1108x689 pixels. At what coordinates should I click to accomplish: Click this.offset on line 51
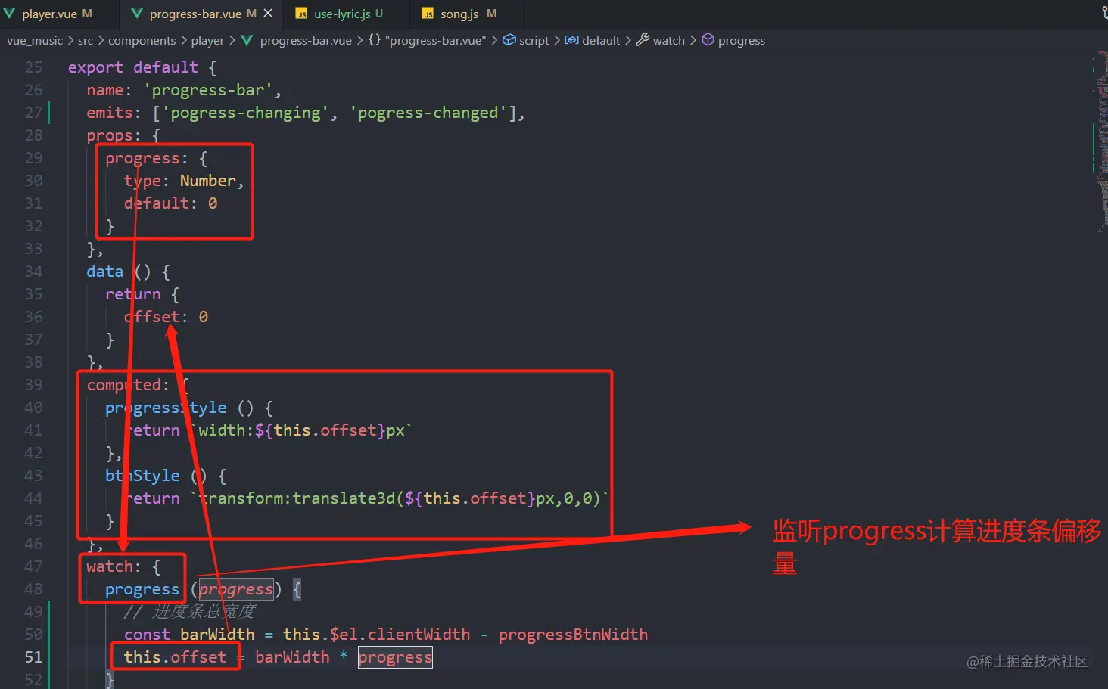coord(175,657)
